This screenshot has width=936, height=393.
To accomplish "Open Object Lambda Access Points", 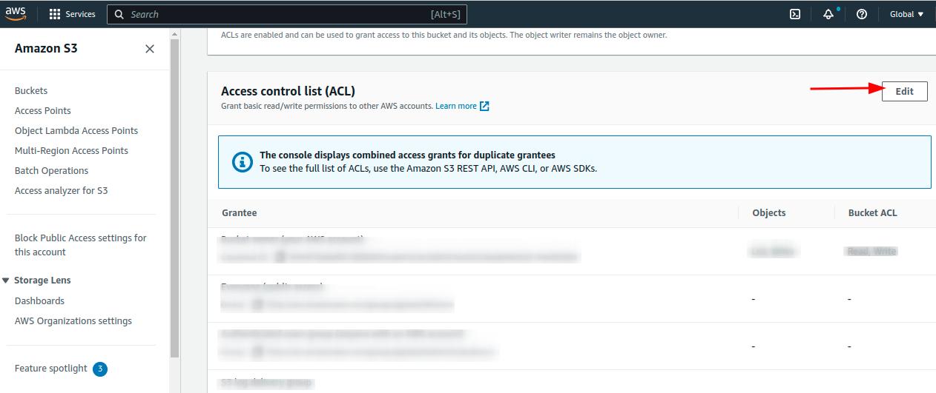I will pyautogui.click(x=76, y=130).
